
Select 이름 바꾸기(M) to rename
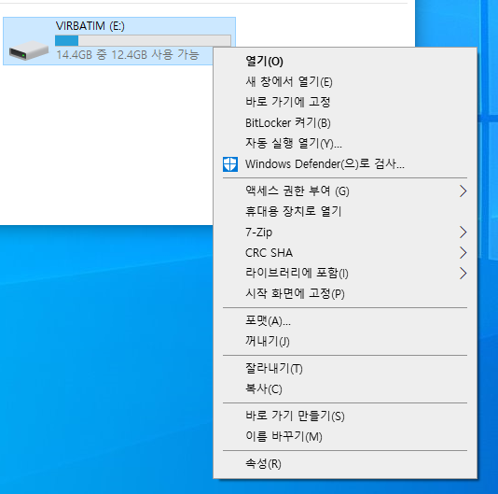pyautogui.click(x=345, y=436)
